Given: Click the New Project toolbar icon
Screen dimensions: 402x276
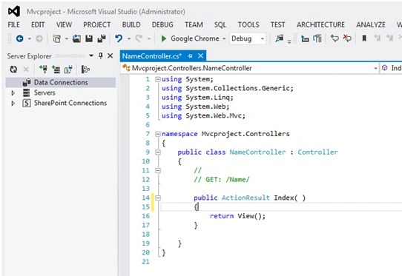Looking at the screenshot, I should 57,38.
